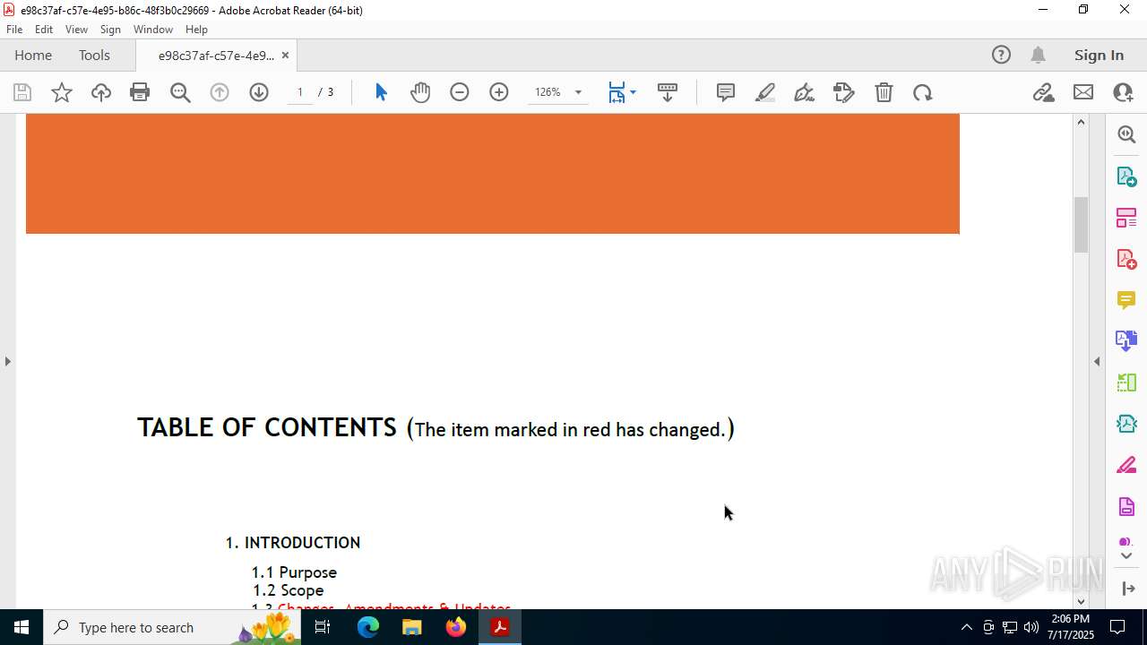The width and height of the screenshot is (1147, 645).
Task: Bookmark file with the star icon
Action: (x=62, y=92)
